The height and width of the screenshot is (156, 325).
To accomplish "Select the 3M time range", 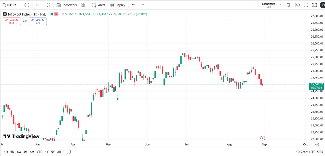I will click(x=25, y=152).
